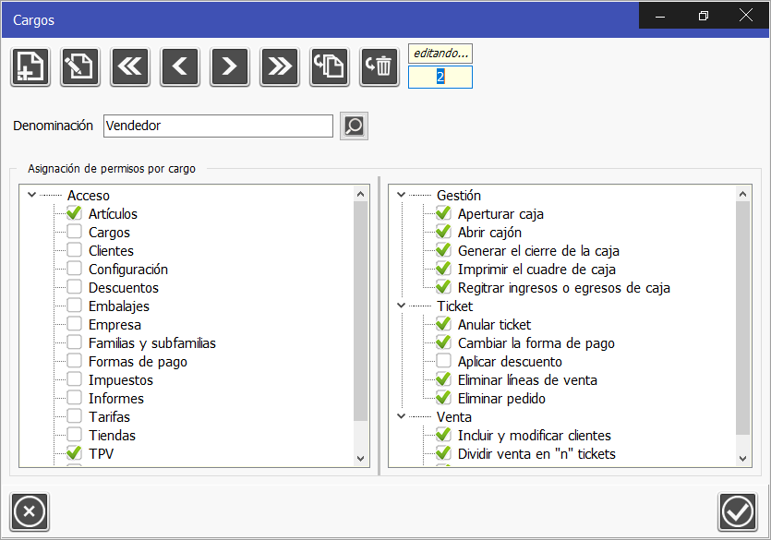This screenshot has width=771, height=540.
Task: Collapse the Venta branch
Action: tap(399, 416)
